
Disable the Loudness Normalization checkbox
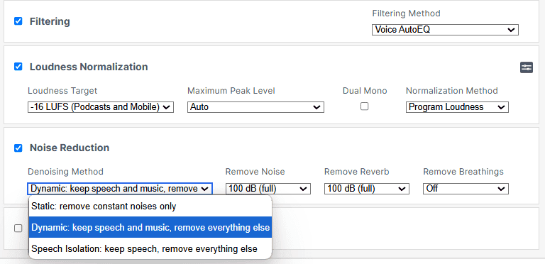pos(18,66)
